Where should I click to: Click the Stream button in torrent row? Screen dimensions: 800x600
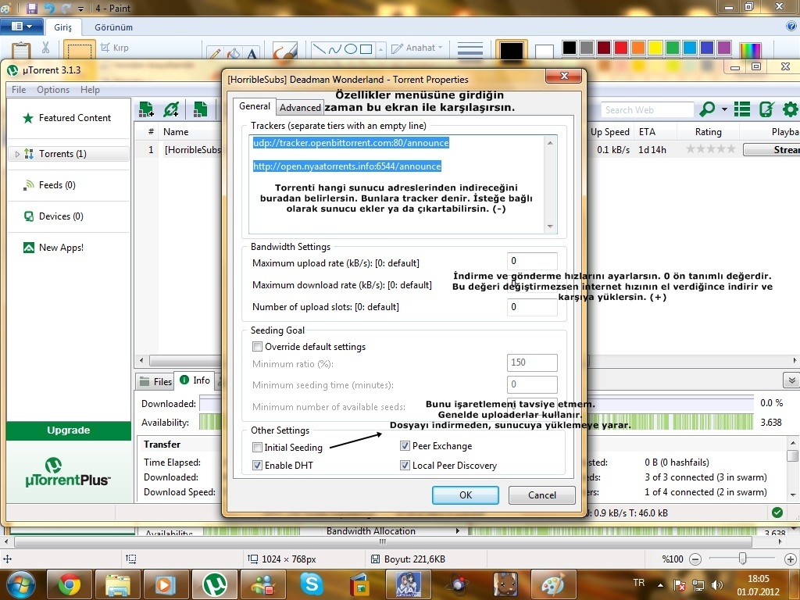click(x=771, y=149)
